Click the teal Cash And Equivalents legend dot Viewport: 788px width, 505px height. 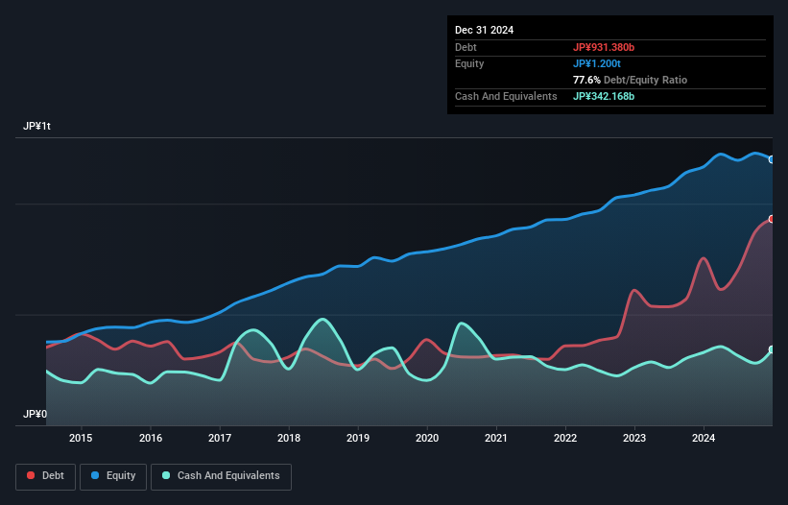(166, 475)
